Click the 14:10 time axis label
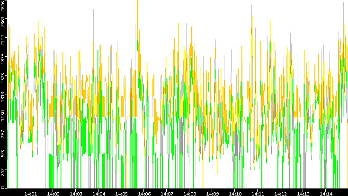 pyautogui.click(x=234, y=194)
